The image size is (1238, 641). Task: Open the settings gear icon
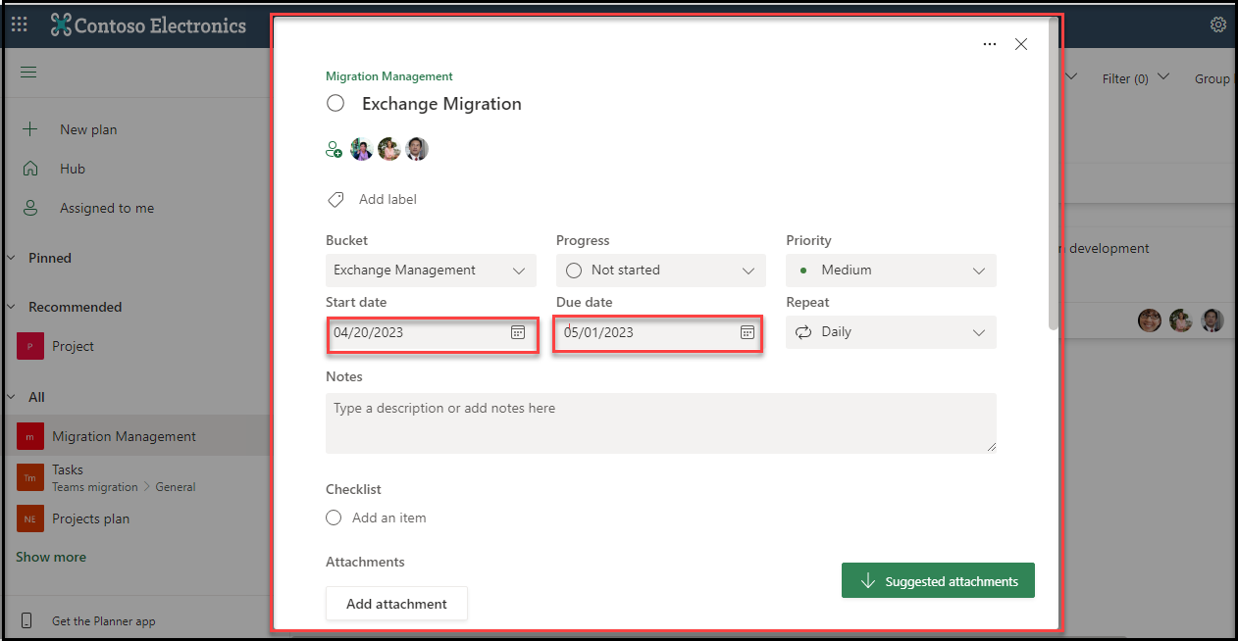pyautogui.click(x=1218, y=25)
